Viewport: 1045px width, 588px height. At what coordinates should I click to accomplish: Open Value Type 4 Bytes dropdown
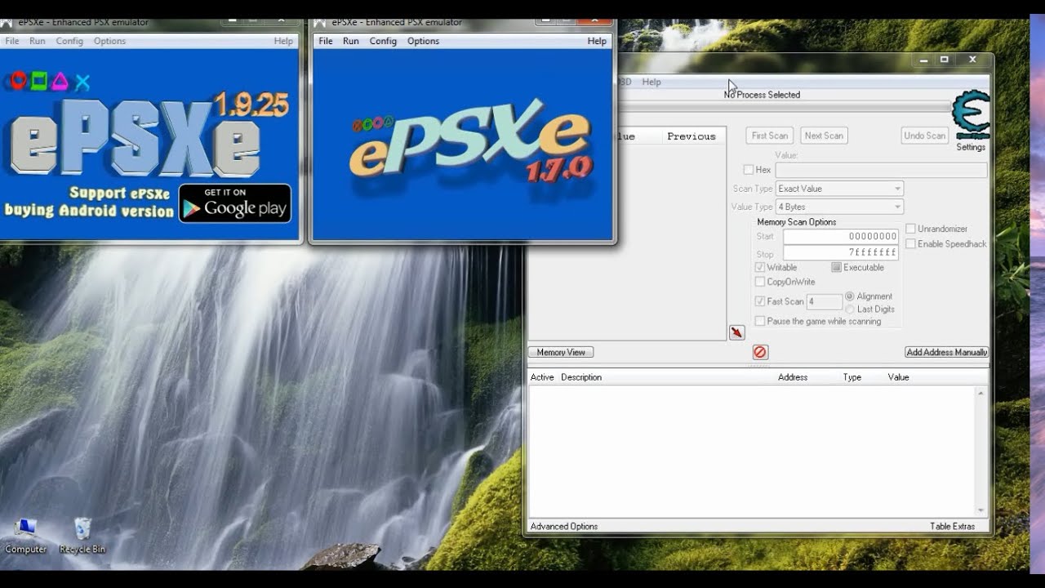839,207
